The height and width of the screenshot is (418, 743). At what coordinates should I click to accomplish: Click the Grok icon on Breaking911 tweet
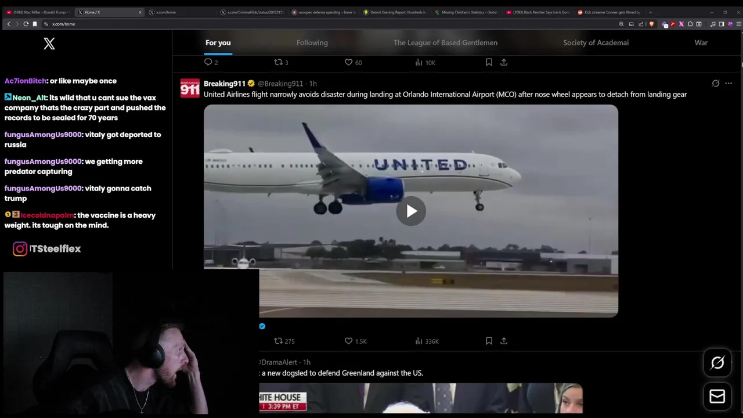coord(716,84)
